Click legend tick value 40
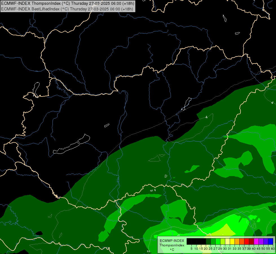Viewport: 276px width, 254px height. 254,249
